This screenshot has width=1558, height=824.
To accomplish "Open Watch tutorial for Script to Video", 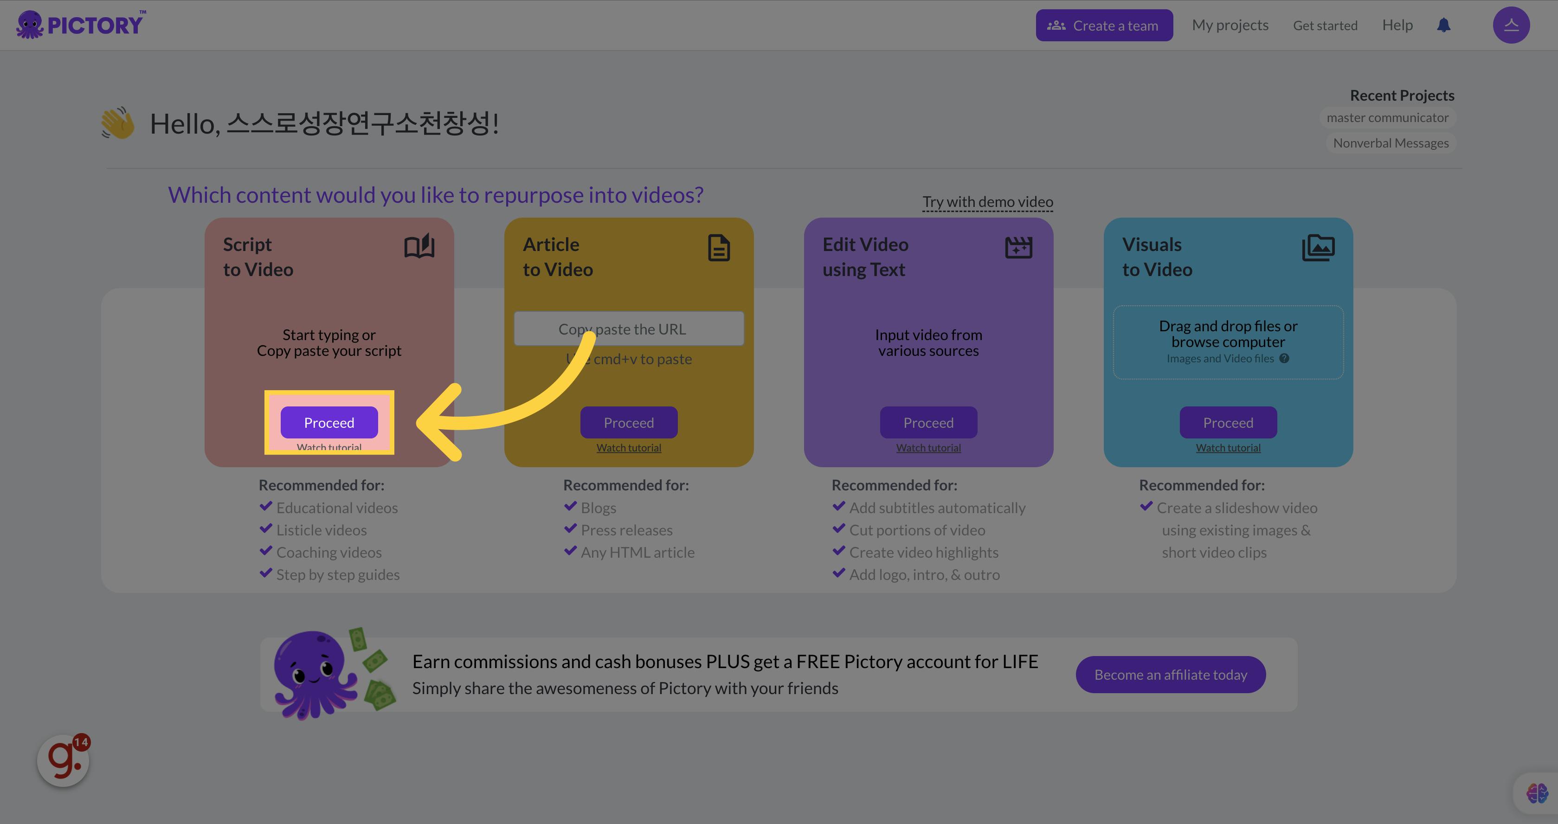I will point(329,447).
